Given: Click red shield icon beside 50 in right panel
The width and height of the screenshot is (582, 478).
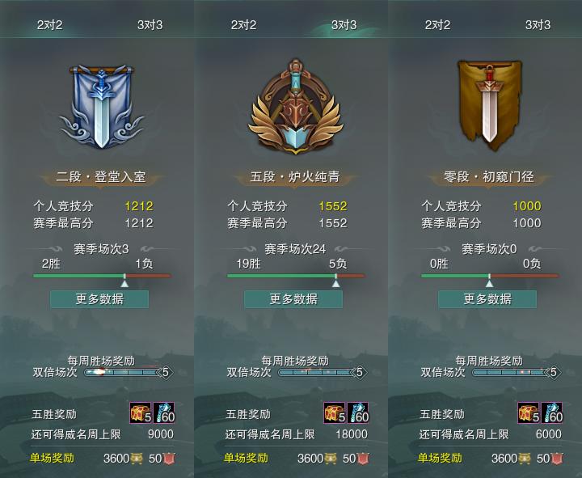Looking at the screenshot, I should (x=557, y=459).
